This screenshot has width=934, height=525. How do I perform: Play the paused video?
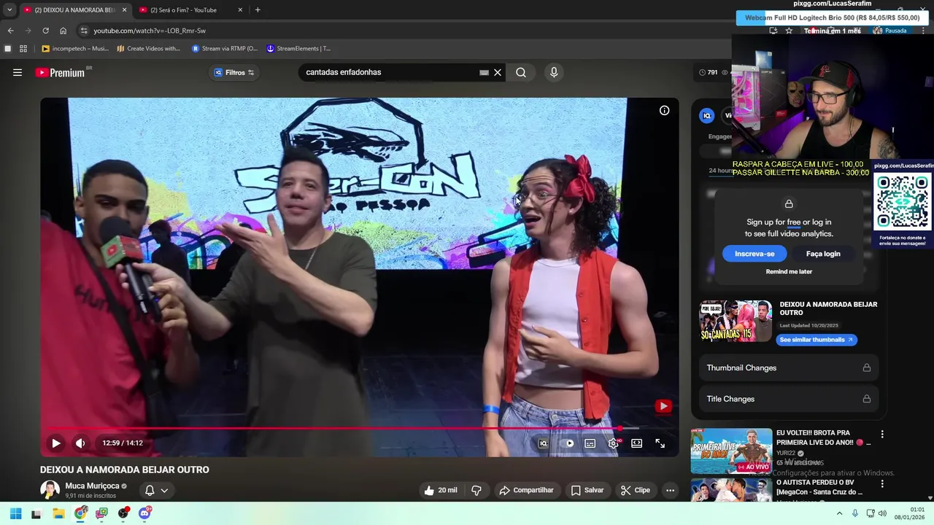[56, 443]
